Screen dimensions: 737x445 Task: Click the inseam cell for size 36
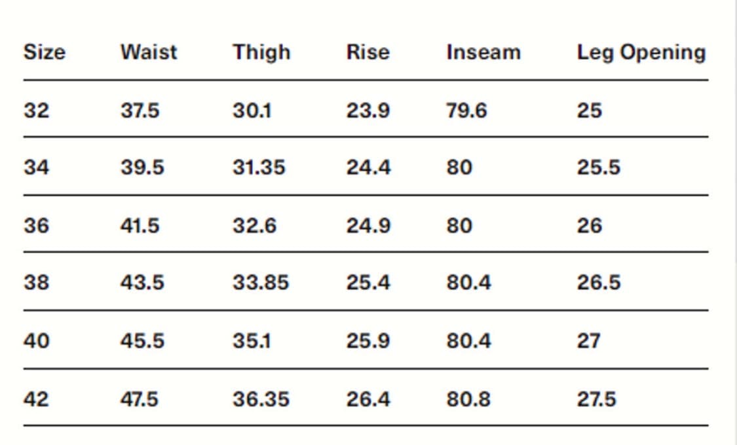tap(459, 226)
